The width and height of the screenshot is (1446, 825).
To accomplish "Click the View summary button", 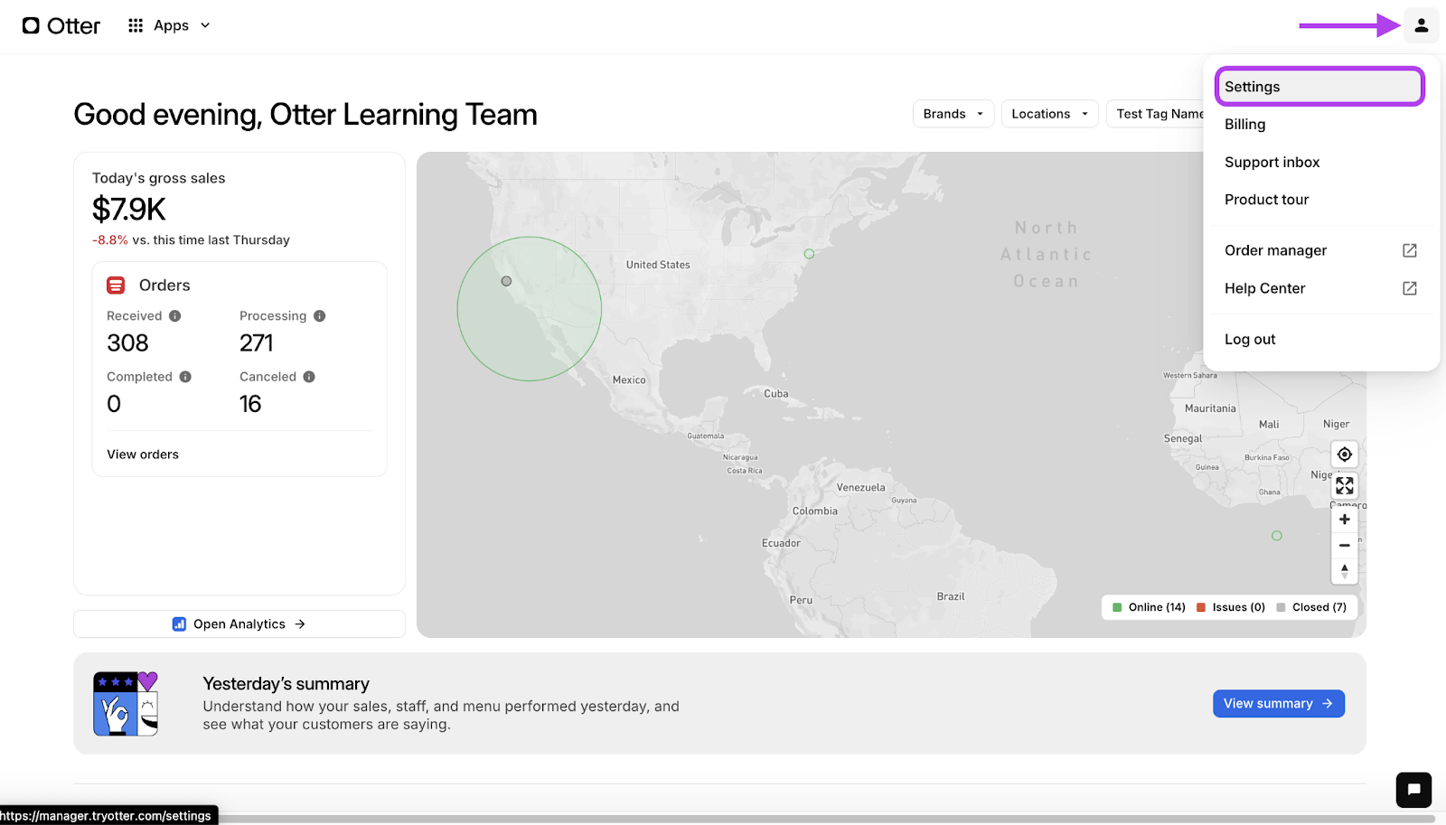I will click(1277, 702).
